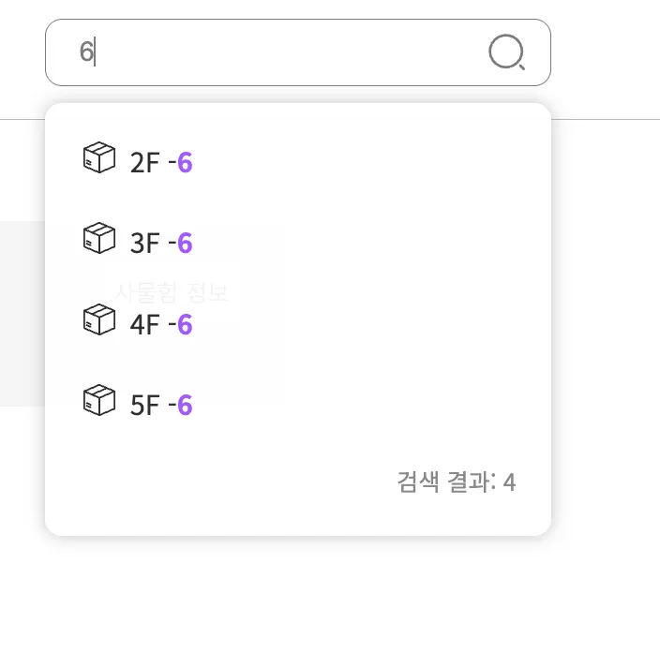The height and width of the screenshot is (667, 660).
Task: Click the box icon beside 2F -6
Action: 98,158
